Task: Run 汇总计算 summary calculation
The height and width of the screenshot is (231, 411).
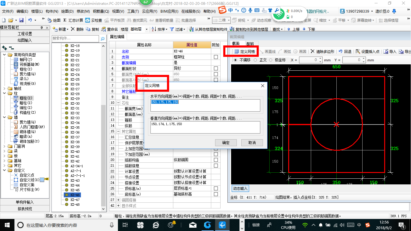Action: point(73,20)
